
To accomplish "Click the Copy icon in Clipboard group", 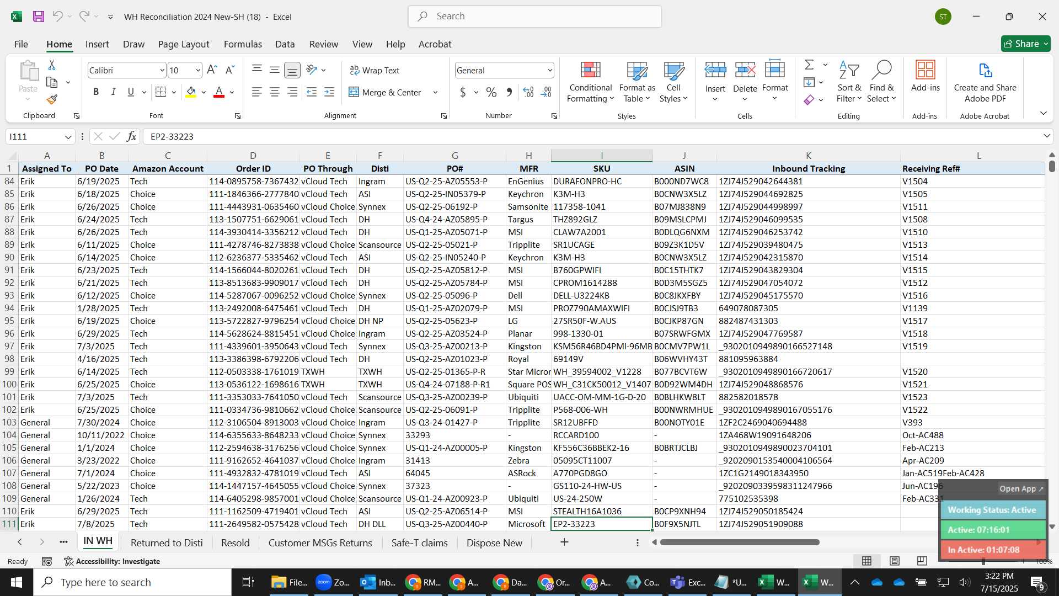I will tap(52, 83).
